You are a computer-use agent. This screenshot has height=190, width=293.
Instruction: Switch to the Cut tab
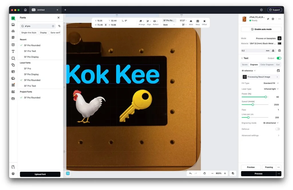click(278, 65)
